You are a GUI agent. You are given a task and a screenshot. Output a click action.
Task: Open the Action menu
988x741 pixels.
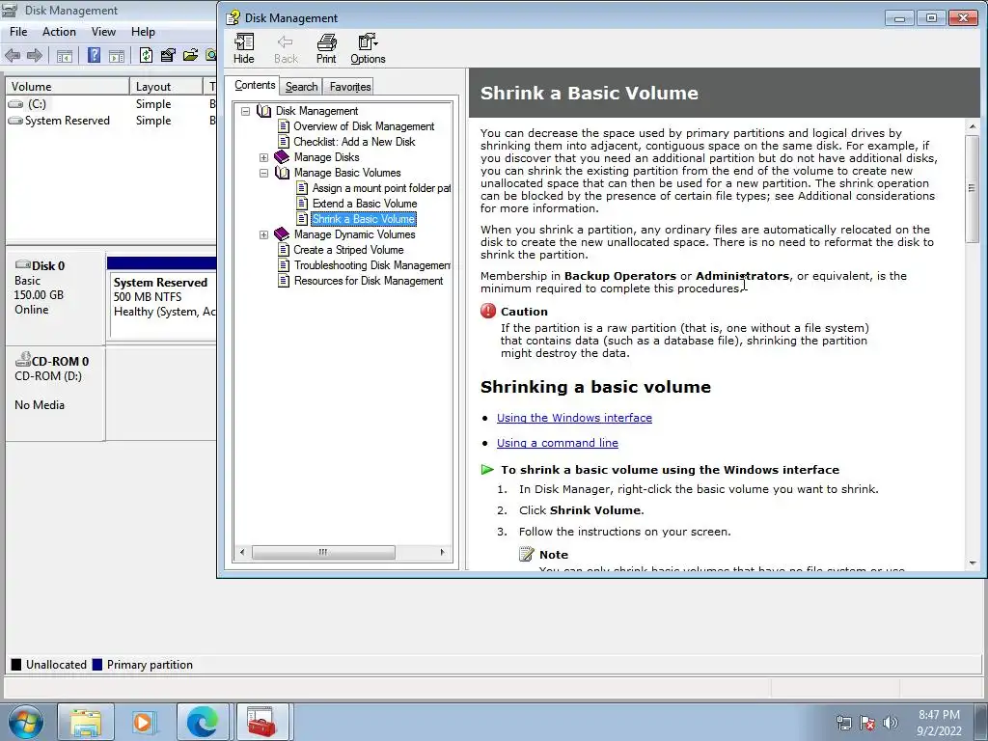59,32
